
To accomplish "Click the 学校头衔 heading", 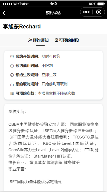I will pos(17,112).
